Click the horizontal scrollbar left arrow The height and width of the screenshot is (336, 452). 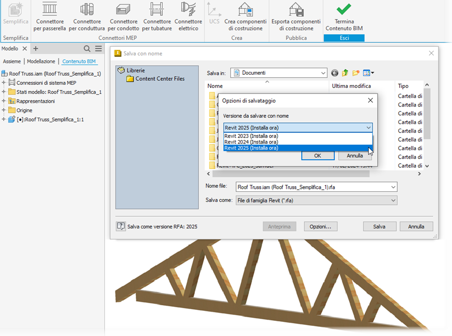tap(208, 174)
